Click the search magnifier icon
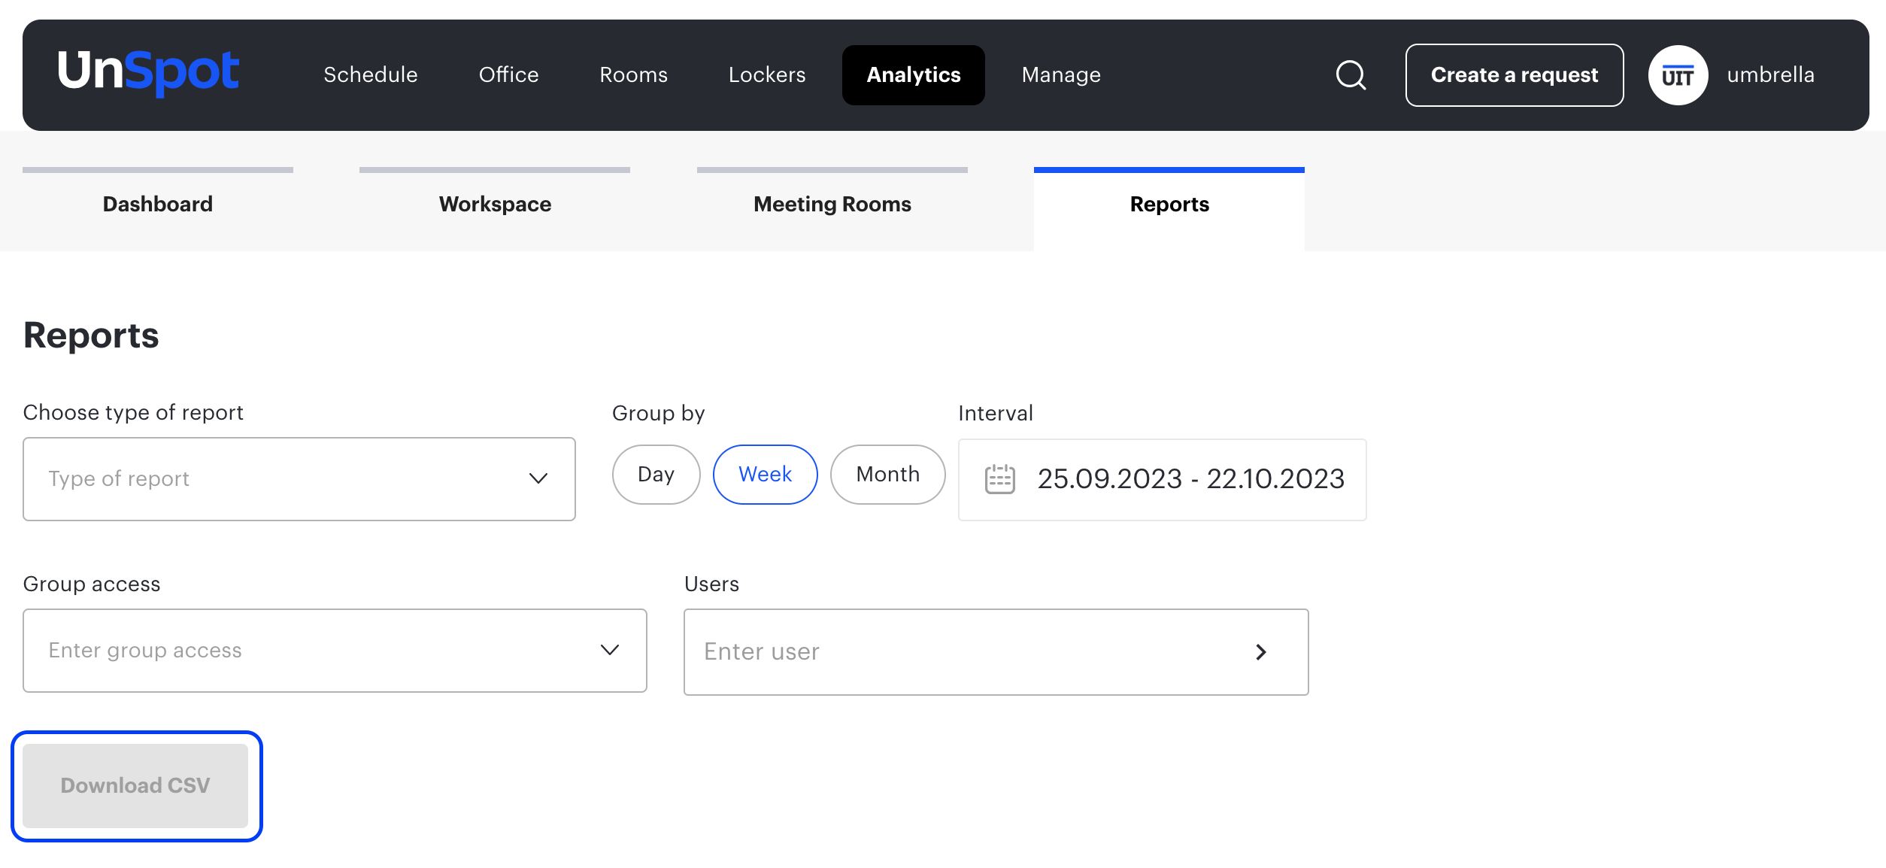The height and width of the screenshot is (868, 1886). pos(1351,75)
